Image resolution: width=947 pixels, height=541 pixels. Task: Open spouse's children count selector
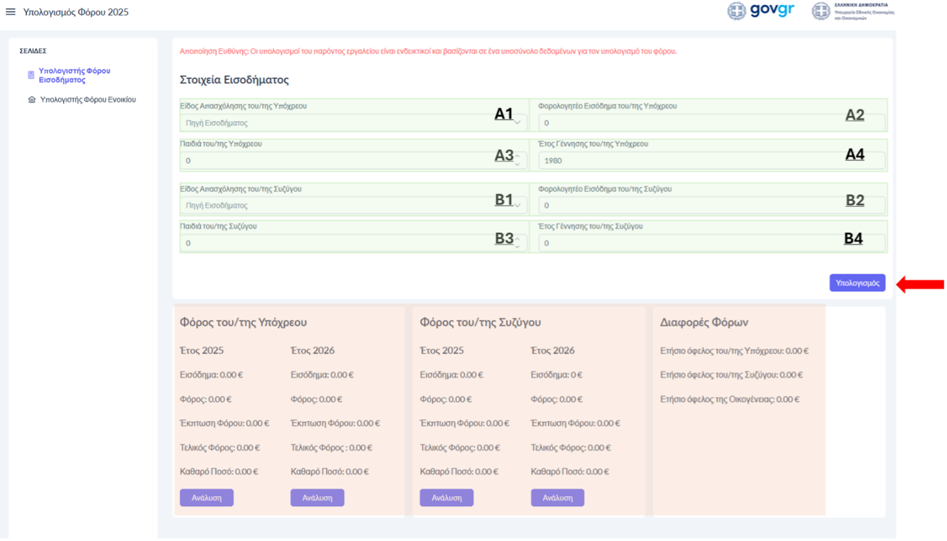350,243
